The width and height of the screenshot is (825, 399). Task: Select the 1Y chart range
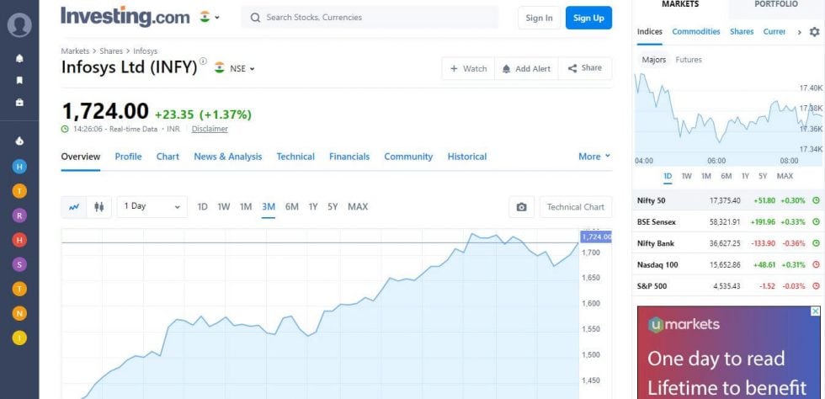click(313, 207)
